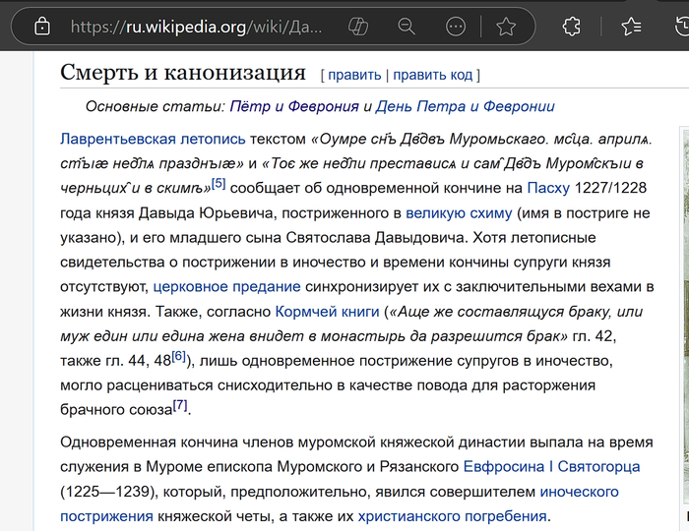This screenshot has width=689, height=531.
Task: Click footnote reference [7]
Action: click(179, 405)
